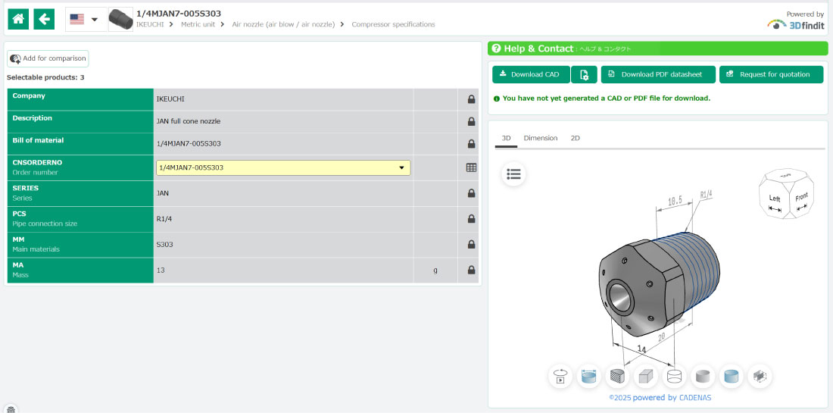Click the JAN series value
The width and height of the screenshot is (833, 413).
coord(163,193)
